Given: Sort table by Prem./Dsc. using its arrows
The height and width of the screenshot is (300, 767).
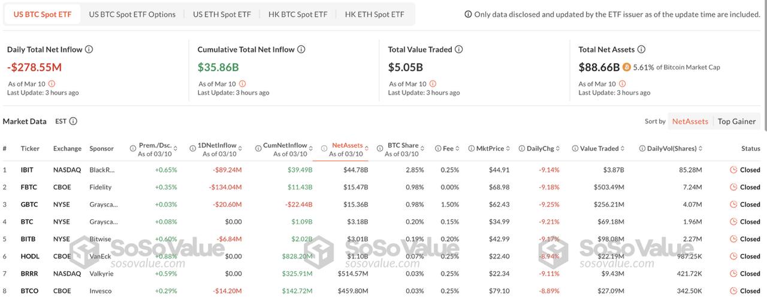Looking at the screenshot, I should click(x=175, y=148).
